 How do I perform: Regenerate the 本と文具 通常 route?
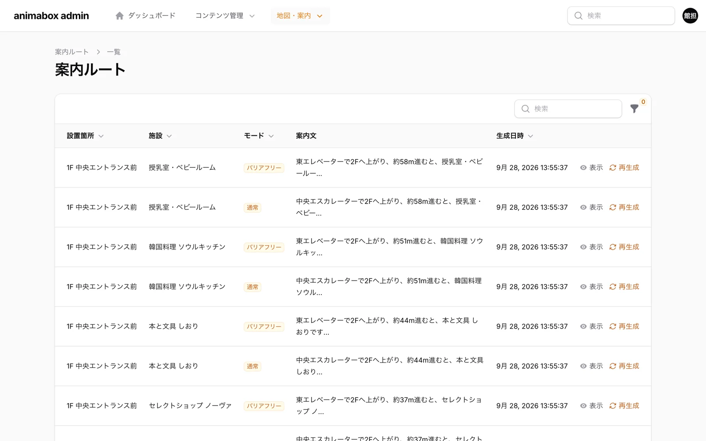tap(624, 366)
